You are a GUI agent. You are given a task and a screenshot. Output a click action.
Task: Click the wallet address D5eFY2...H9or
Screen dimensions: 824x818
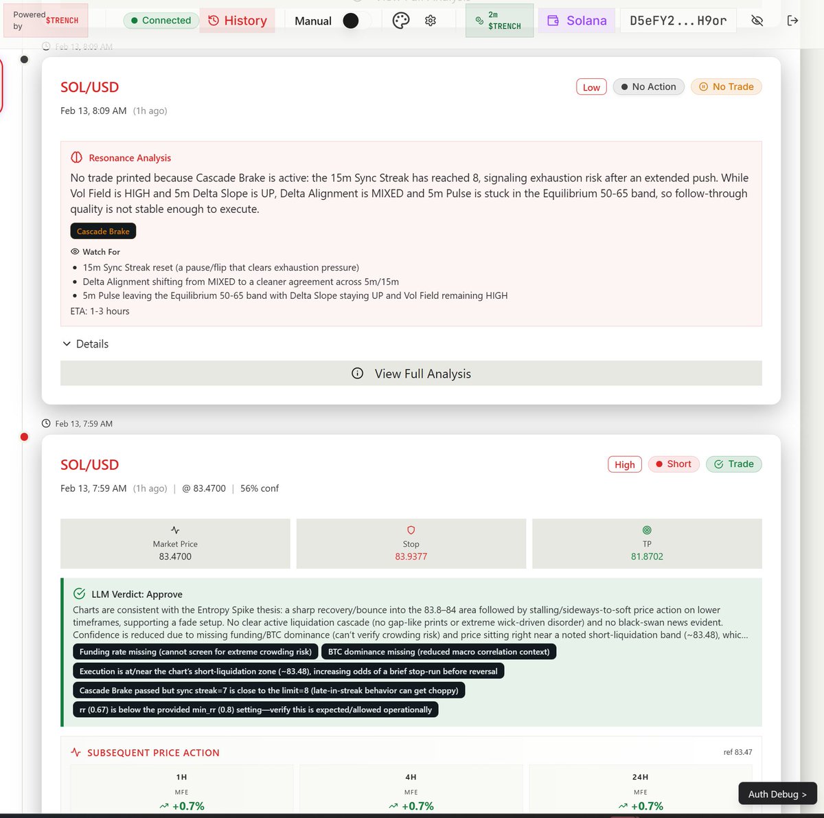678,21
